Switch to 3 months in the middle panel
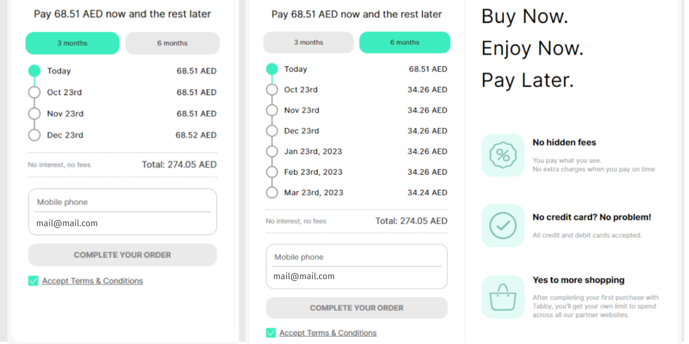 point(308,42)
